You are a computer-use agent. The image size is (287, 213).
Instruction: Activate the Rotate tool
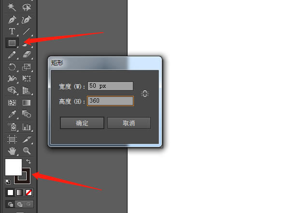tap(12, 67)
